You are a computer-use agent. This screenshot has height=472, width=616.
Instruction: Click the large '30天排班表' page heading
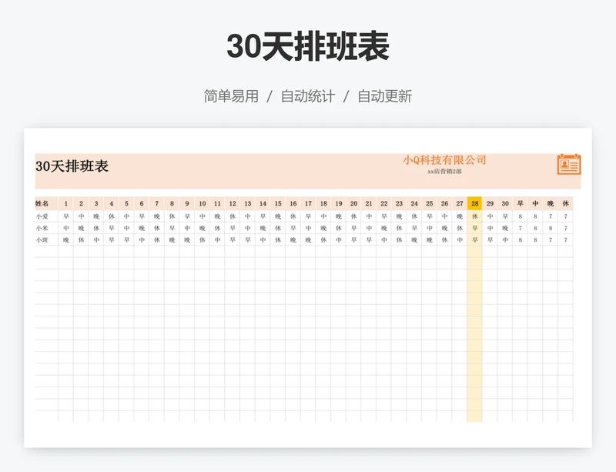click(308, 46)
